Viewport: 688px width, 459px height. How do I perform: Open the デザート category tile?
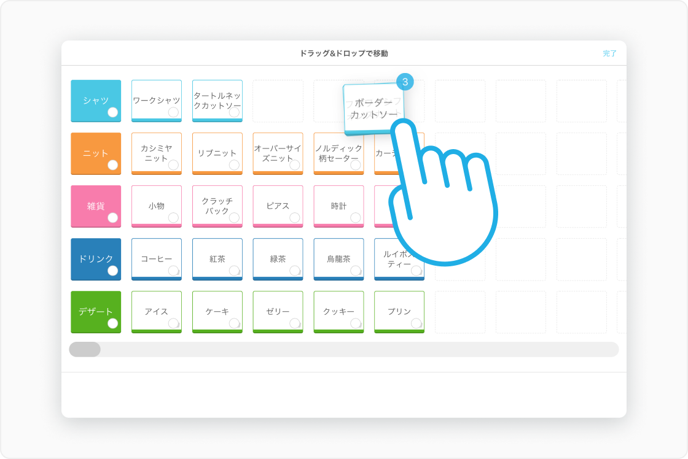96,312
